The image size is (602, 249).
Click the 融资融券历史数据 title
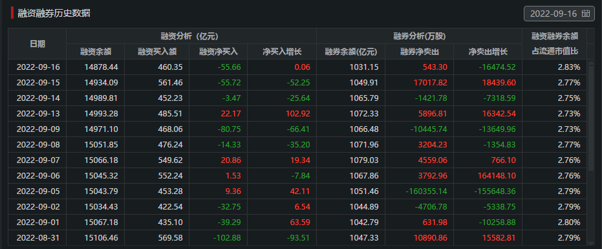(54, 13)
